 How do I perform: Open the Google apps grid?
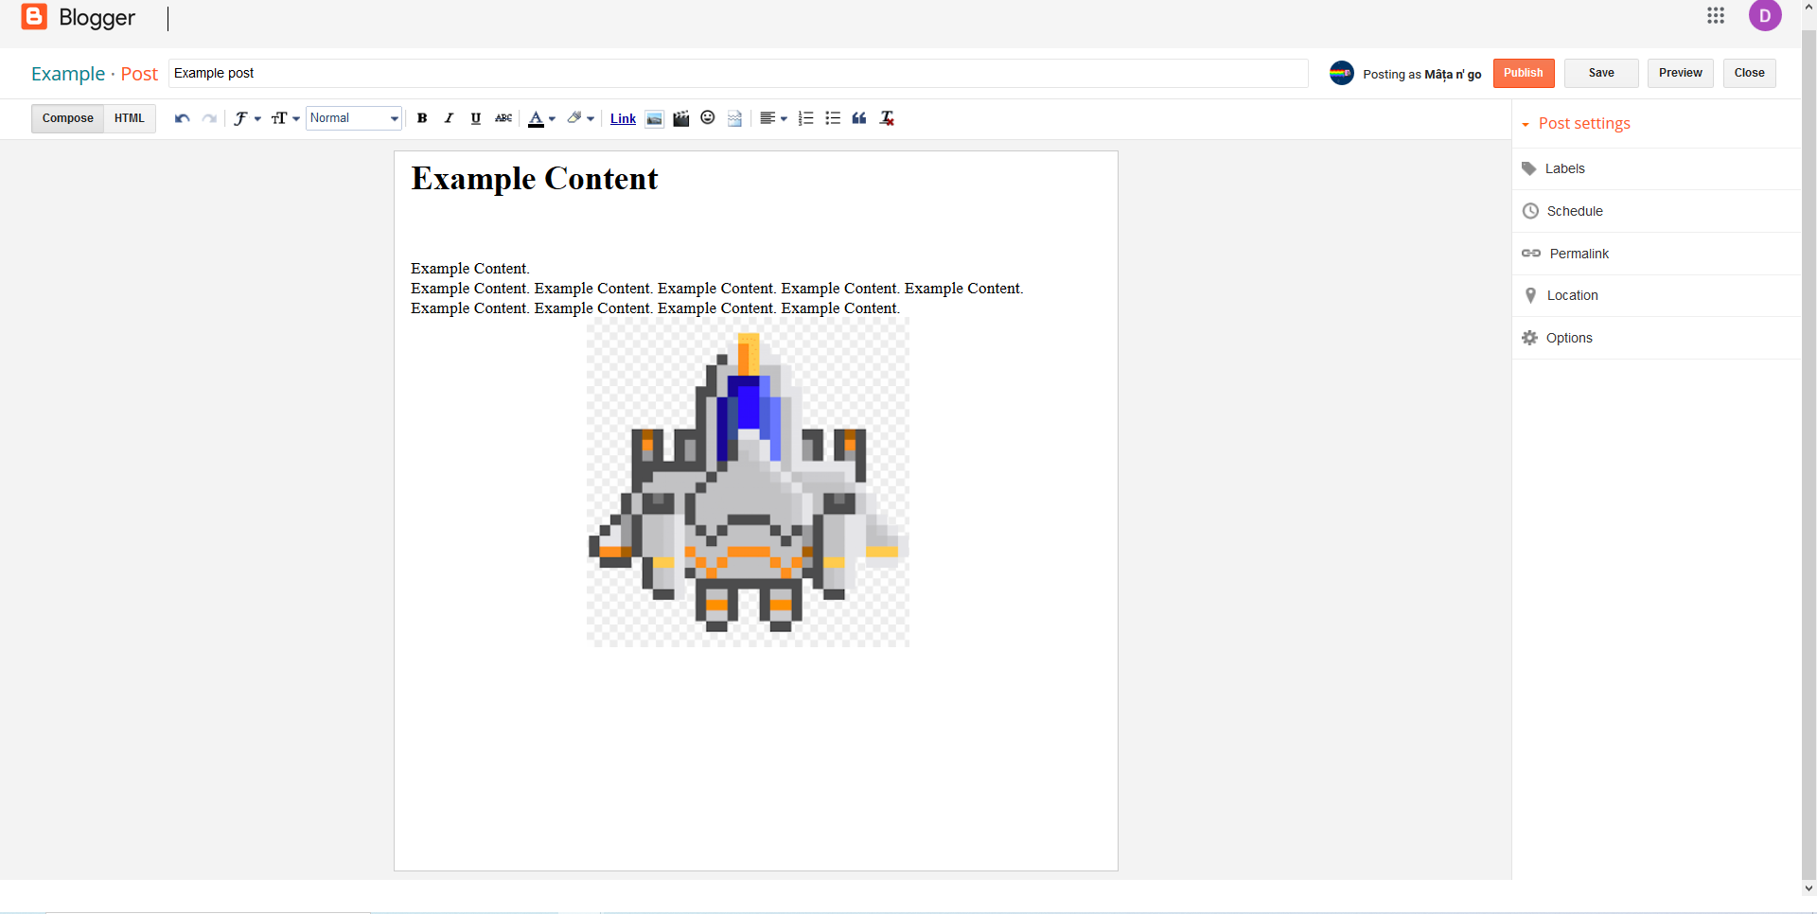click(1716, 15)
